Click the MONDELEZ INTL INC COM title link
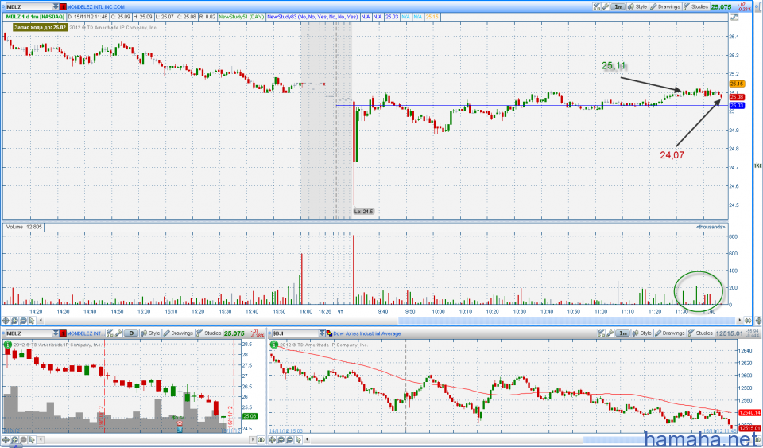 pyautogui.click(x=95, y=7)
